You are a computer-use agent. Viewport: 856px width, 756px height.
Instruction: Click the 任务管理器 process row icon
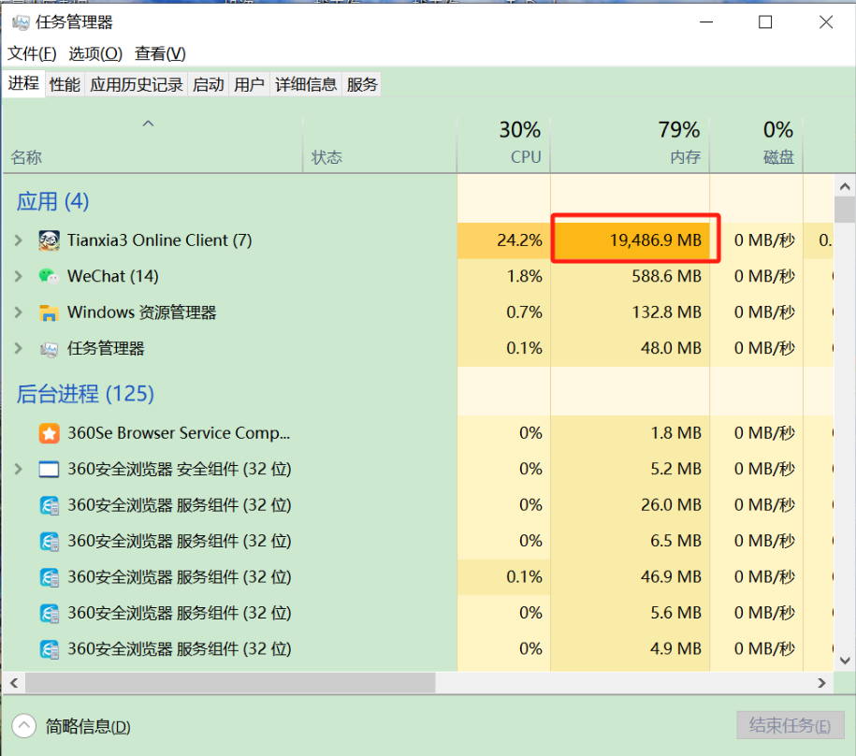(x=50, y=349)
